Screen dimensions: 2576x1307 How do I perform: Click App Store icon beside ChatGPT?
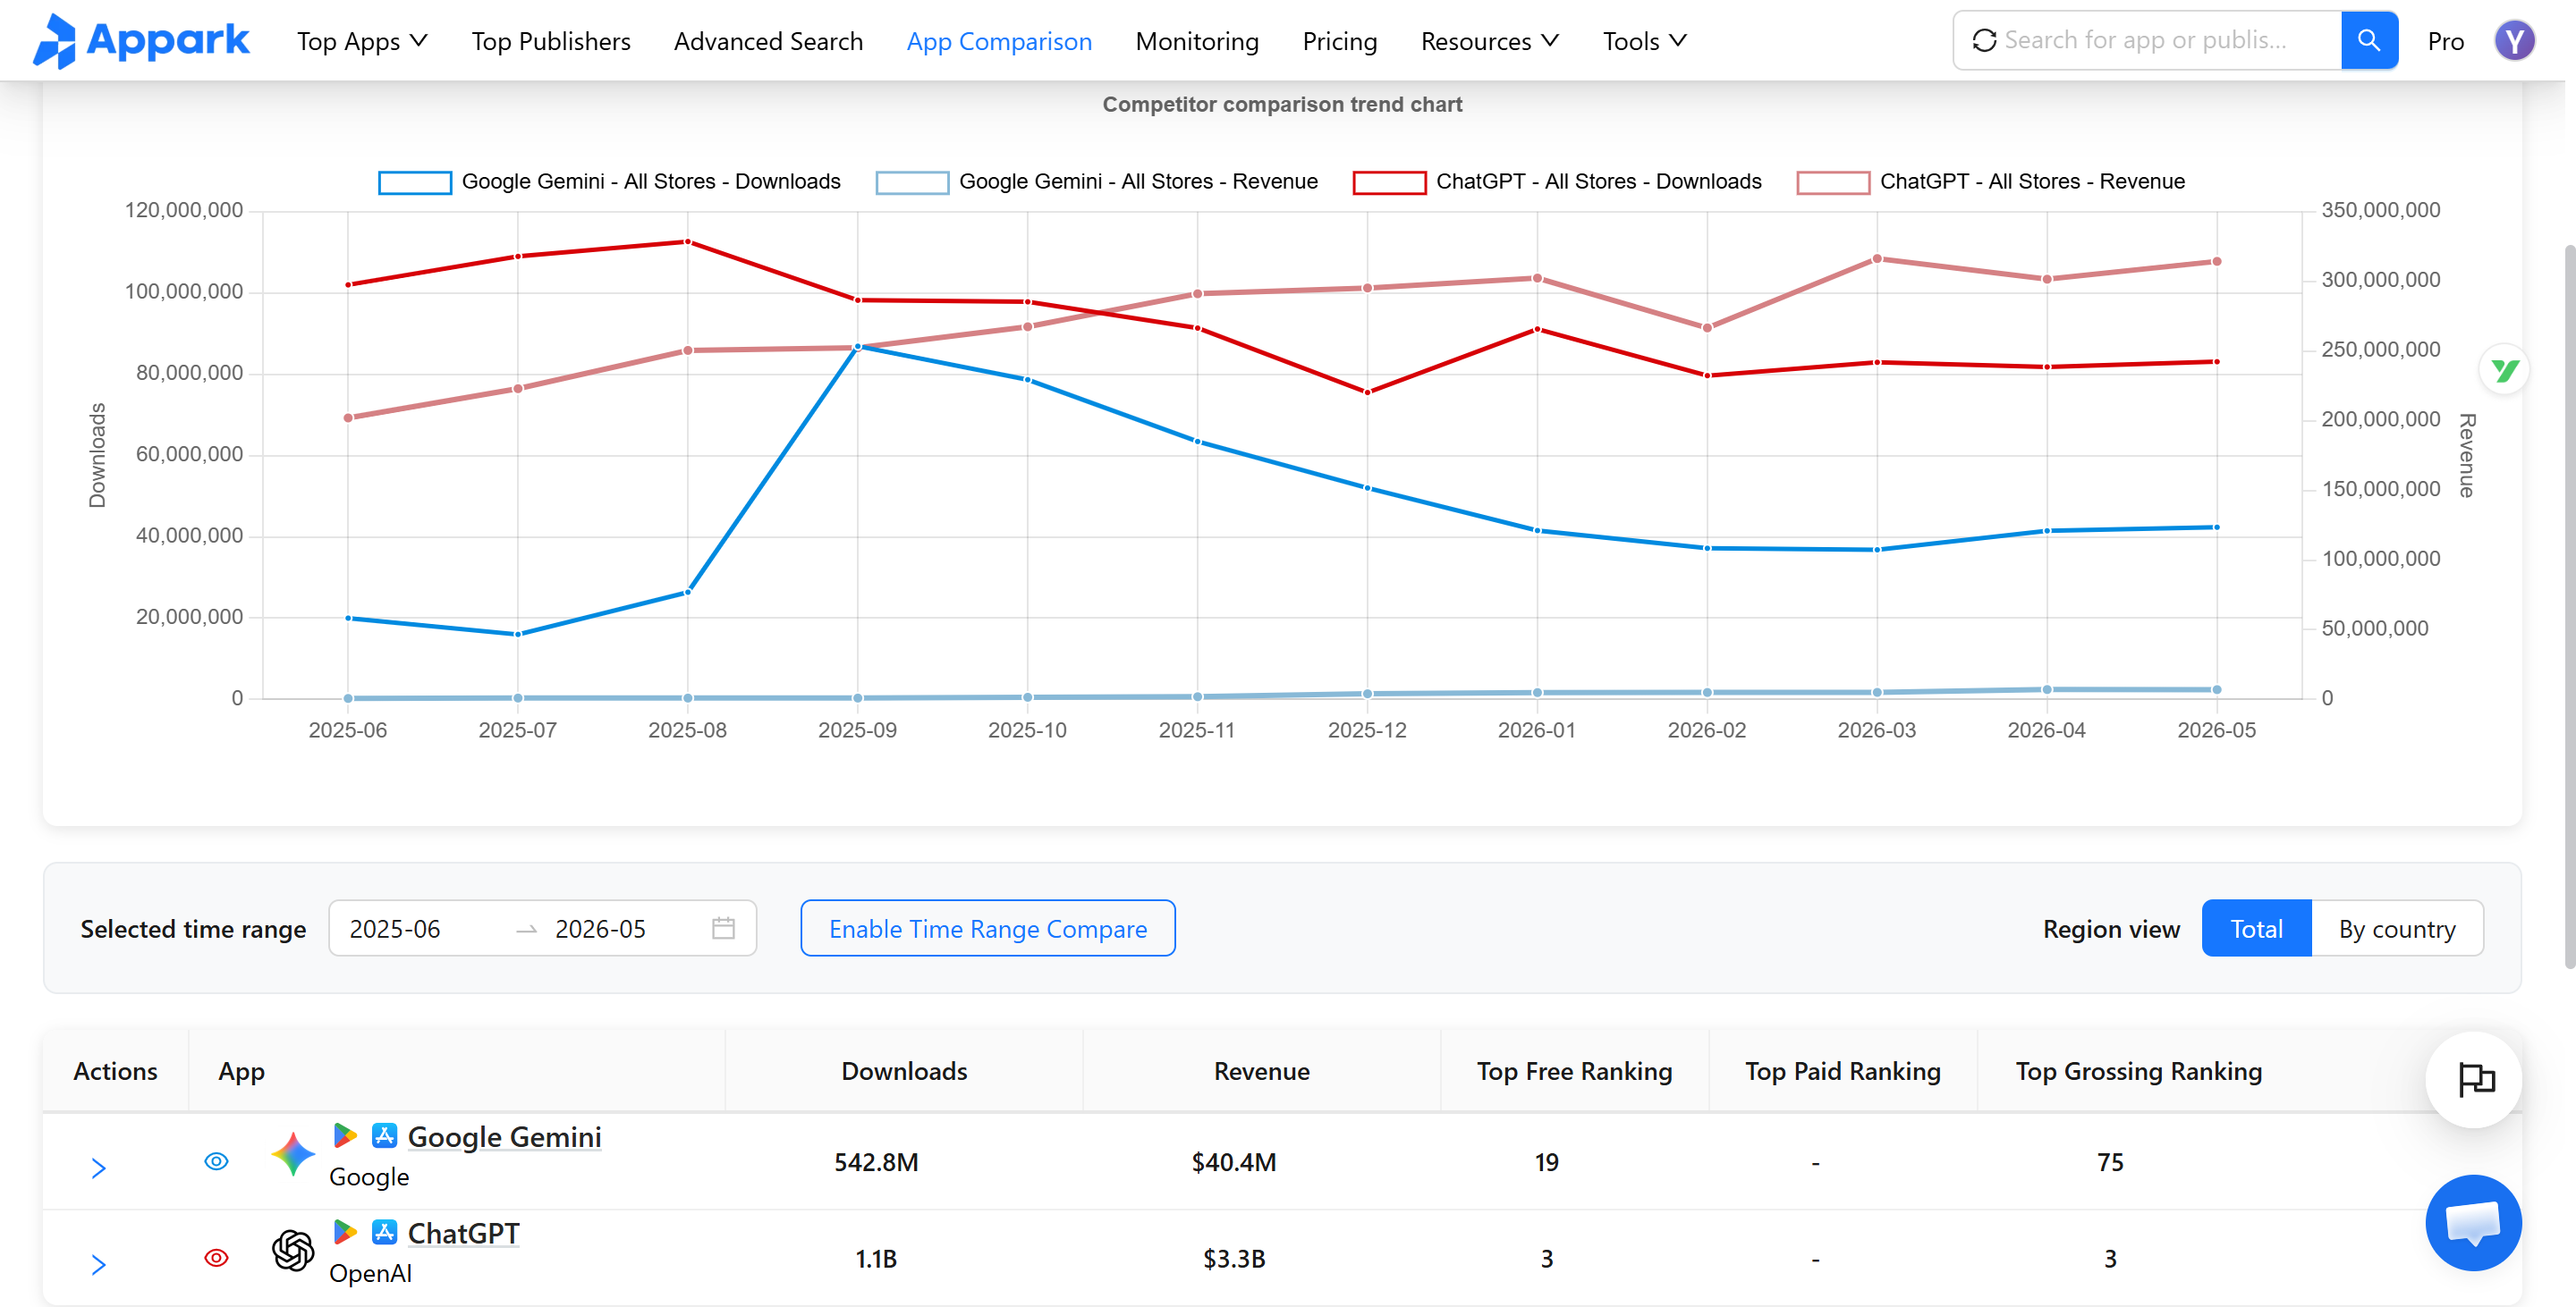click(384, 1231)
